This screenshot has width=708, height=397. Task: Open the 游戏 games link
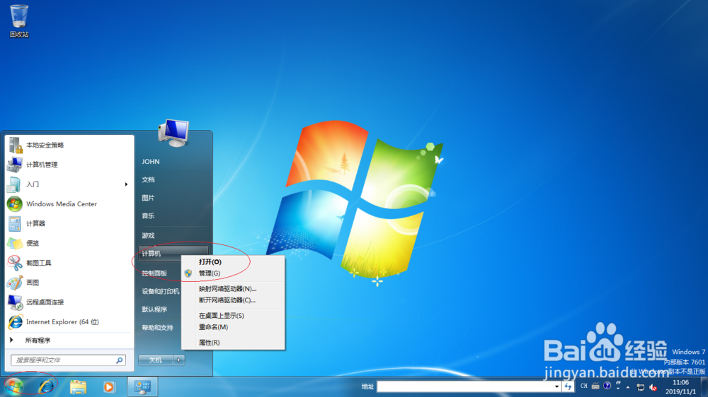click(x=148, y=236)
